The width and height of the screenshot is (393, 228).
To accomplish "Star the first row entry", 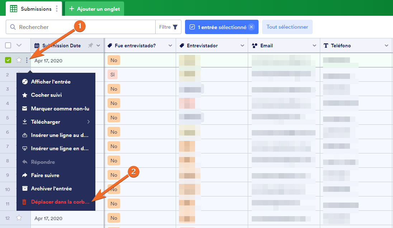I will [x=19, y=60].
